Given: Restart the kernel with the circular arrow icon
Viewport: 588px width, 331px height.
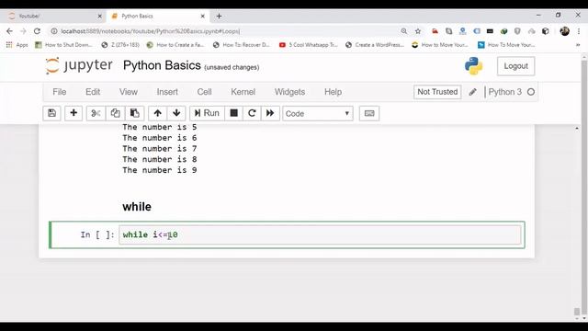Looking at the screenshot, I should (252, 113).
